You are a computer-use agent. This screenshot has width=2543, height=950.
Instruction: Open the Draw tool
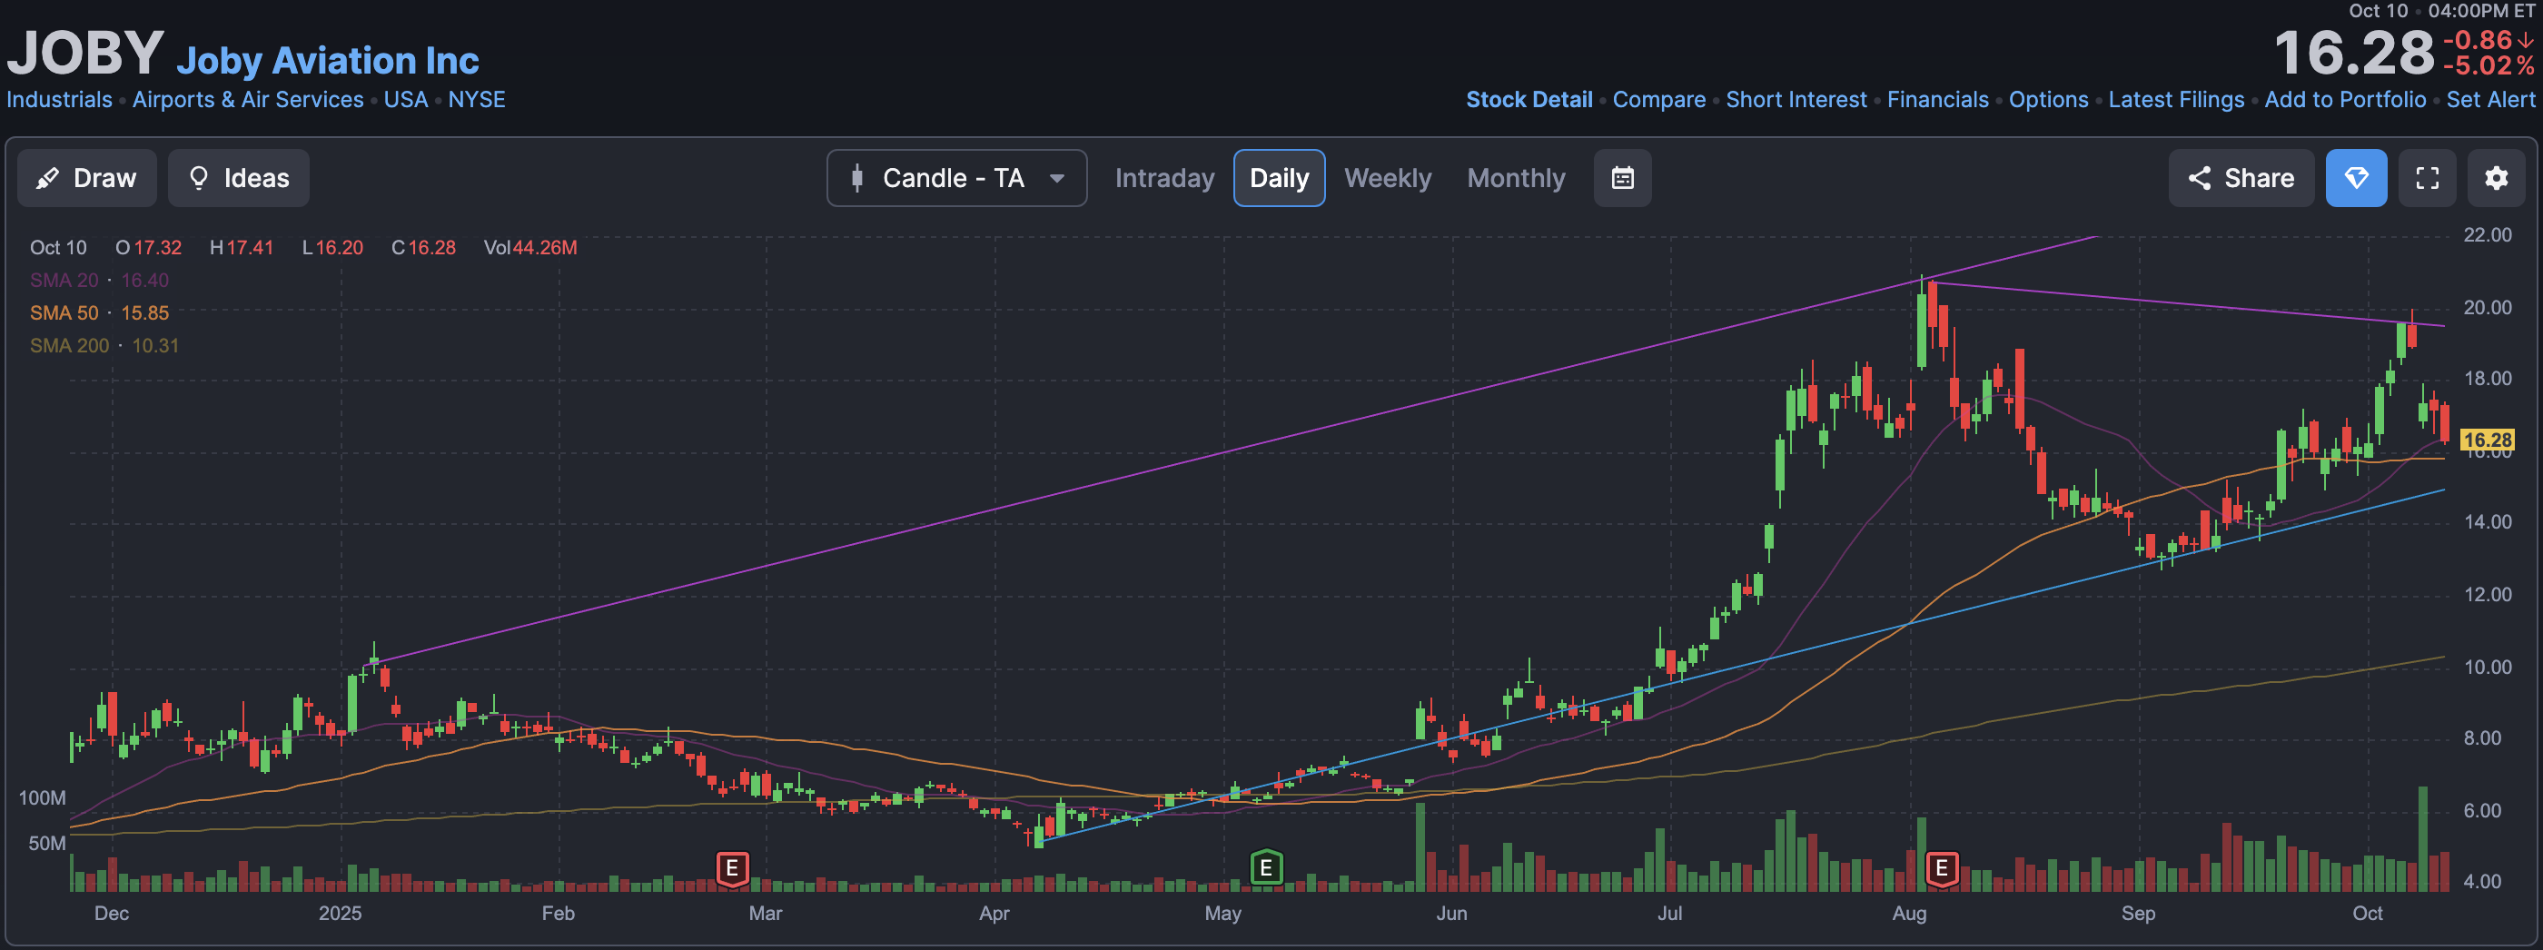coord(87,178)
